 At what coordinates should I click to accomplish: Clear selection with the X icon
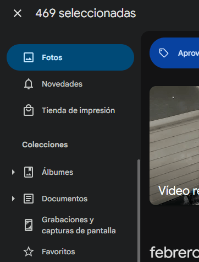(18, 13)
